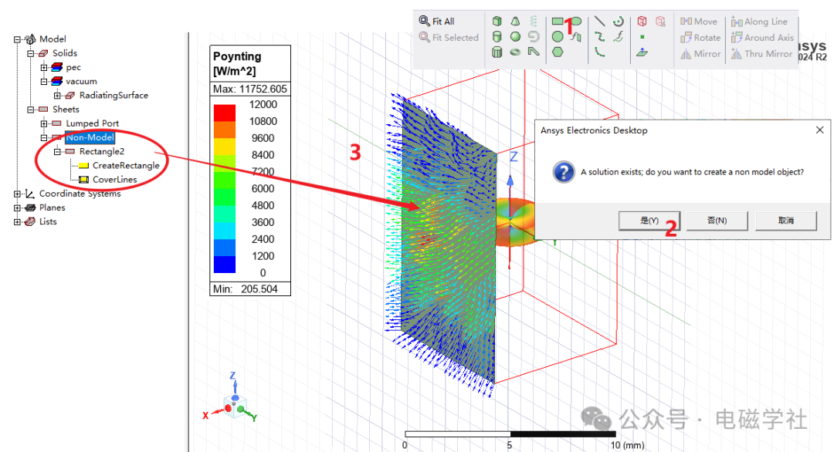
Task: Select the Draw cylinder tool
Action: 497,37
